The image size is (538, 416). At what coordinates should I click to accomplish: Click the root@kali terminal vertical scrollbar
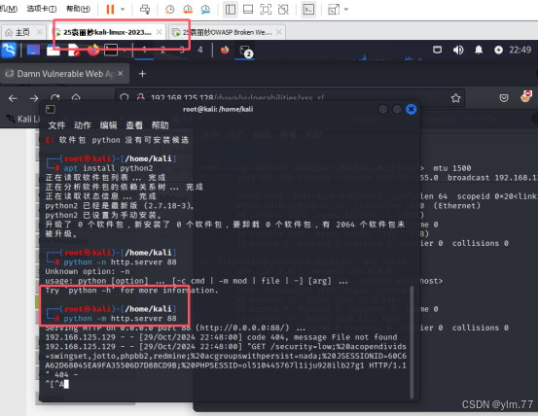click(412, 342)
